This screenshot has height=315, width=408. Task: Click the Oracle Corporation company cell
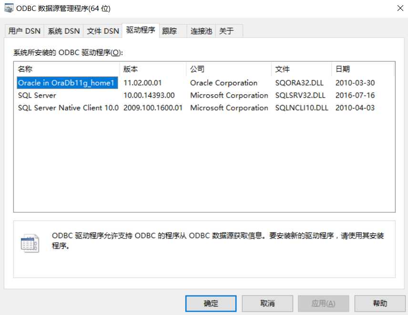224,83
